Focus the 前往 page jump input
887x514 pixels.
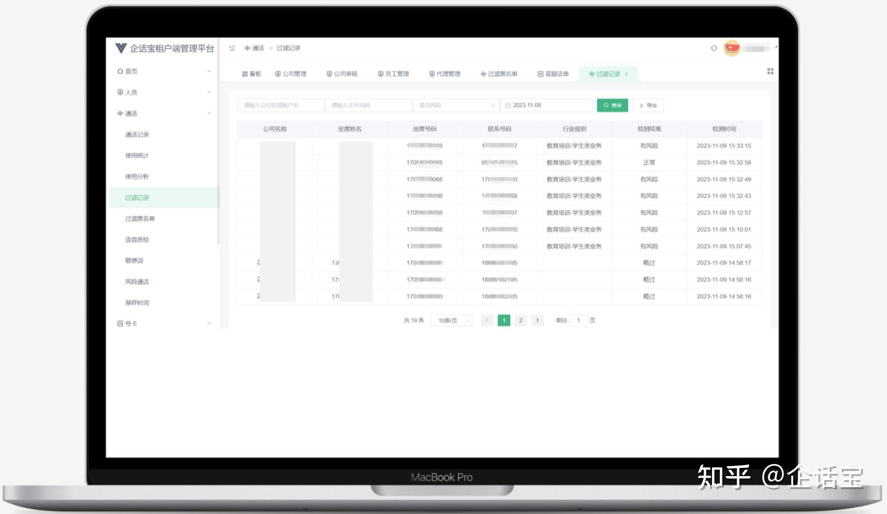click(578, 320)
